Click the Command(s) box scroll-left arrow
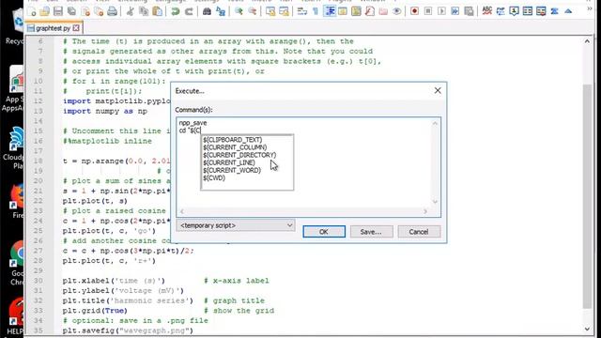Screen dimensions: 601x338 coord(181,211)
